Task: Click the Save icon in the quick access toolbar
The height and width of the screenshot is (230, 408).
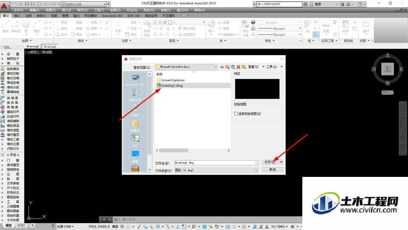Action: pyautogui.click(x=27, y=4)
